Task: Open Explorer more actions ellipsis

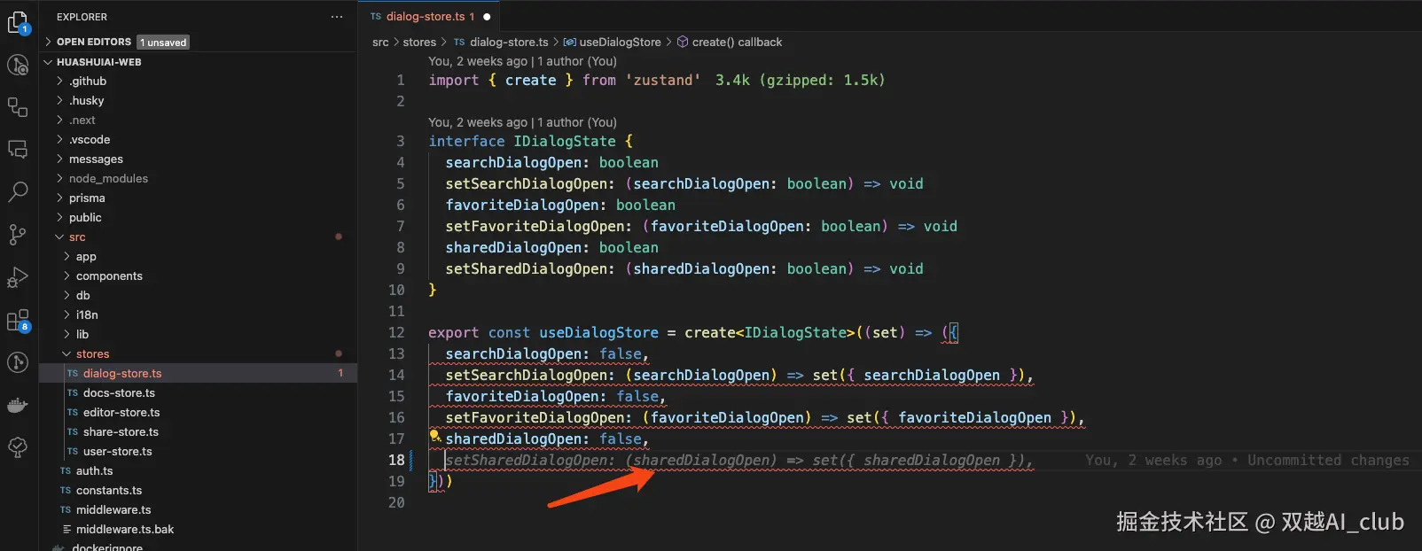Action: click(336, 17)
